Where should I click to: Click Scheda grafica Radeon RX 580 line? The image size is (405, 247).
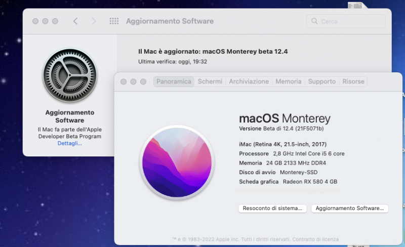[x=288, y=182]
